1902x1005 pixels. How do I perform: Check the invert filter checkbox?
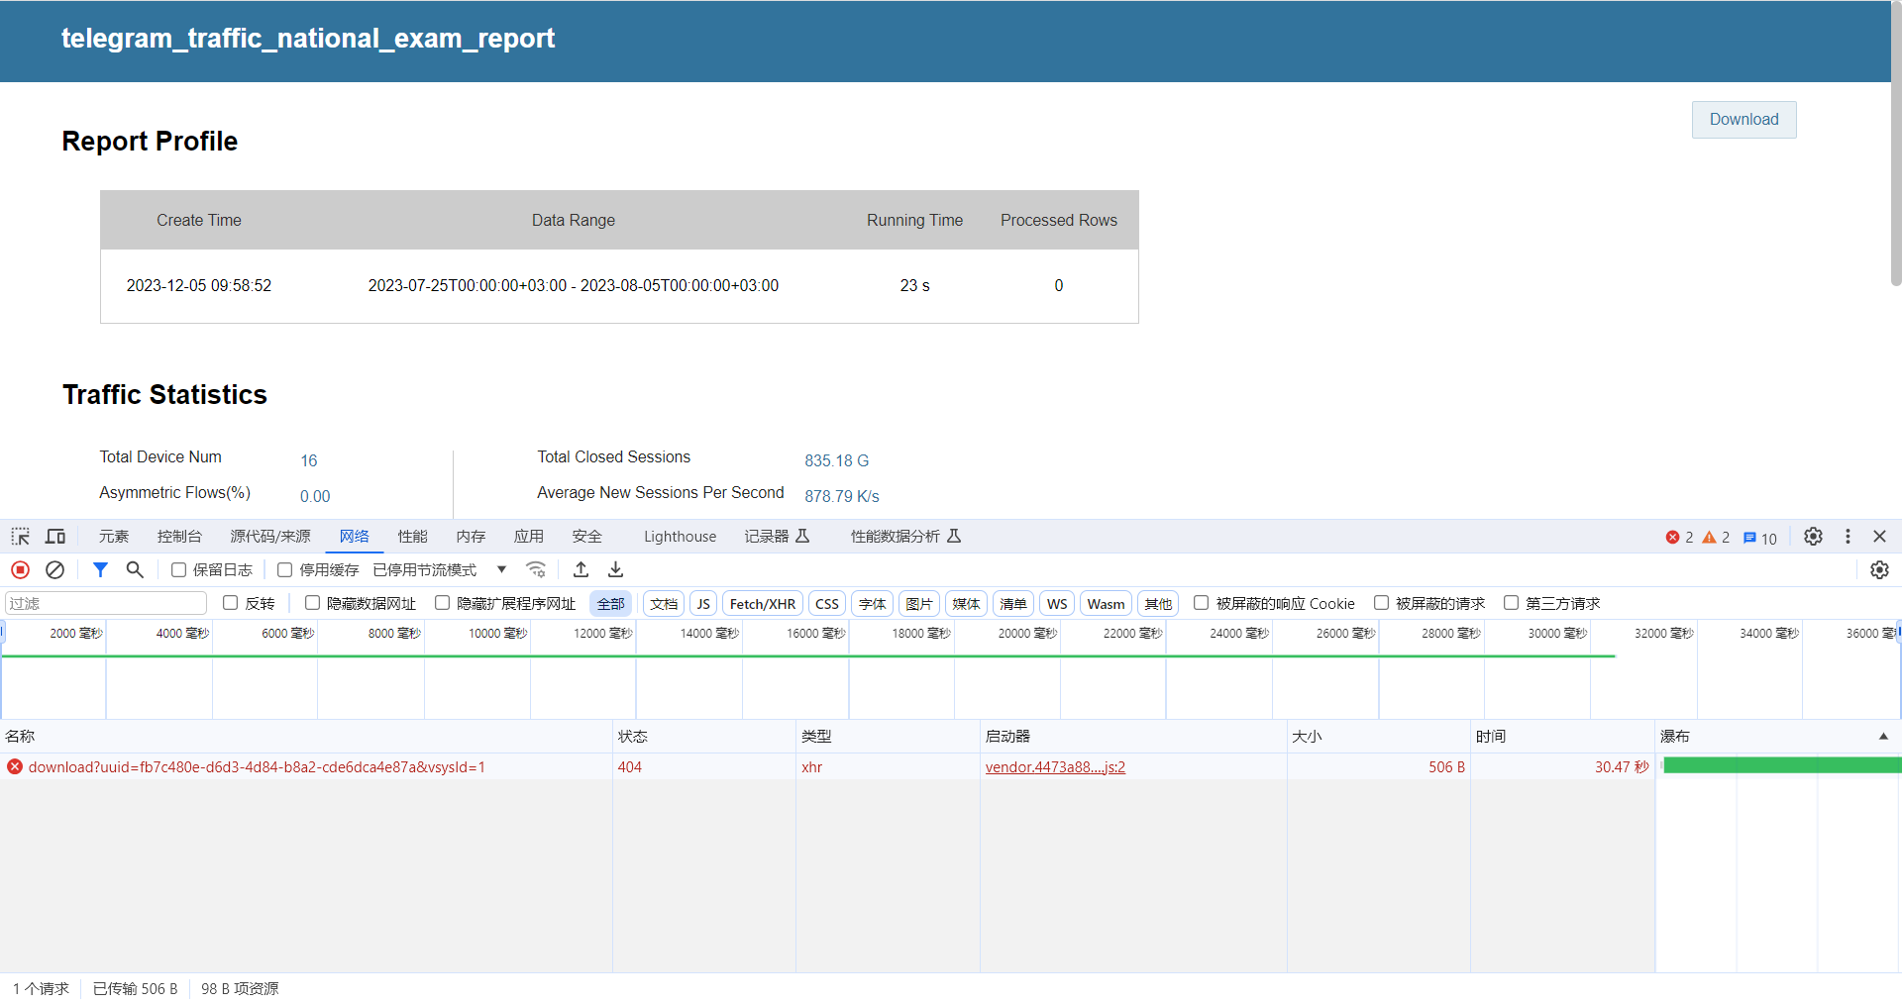point(231,603)
